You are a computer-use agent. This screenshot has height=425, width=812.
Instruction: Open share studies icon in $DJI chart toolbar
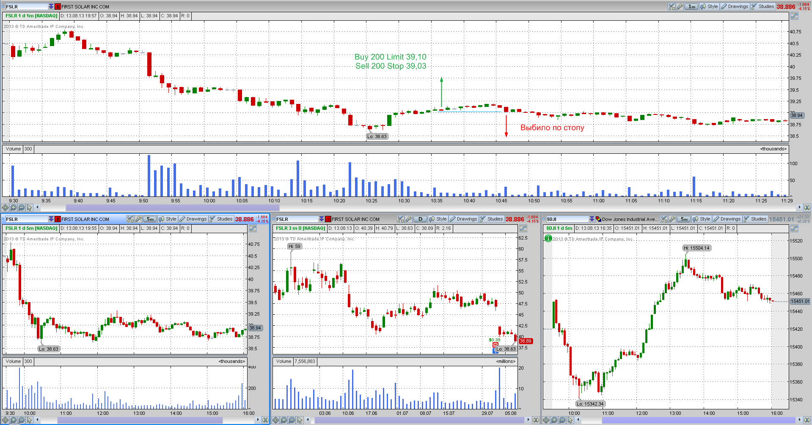[x=664, y=219]
